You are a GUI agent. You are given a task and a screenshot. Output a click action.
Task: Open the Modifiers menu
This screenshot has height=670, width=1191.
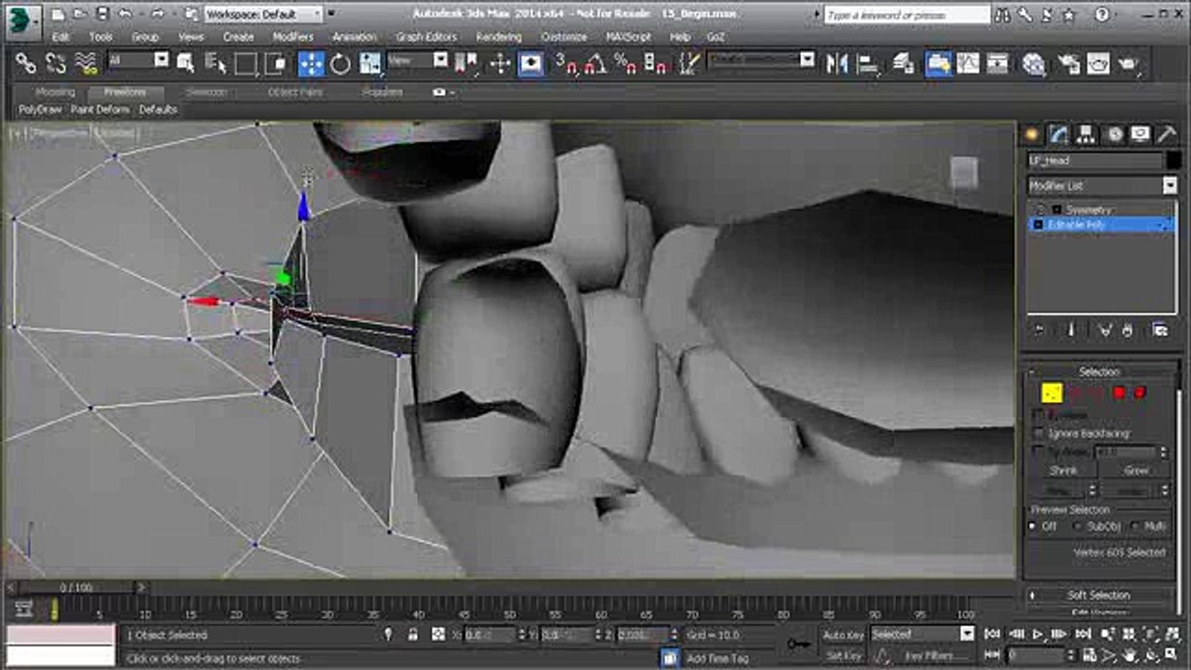tap(292, 37)
